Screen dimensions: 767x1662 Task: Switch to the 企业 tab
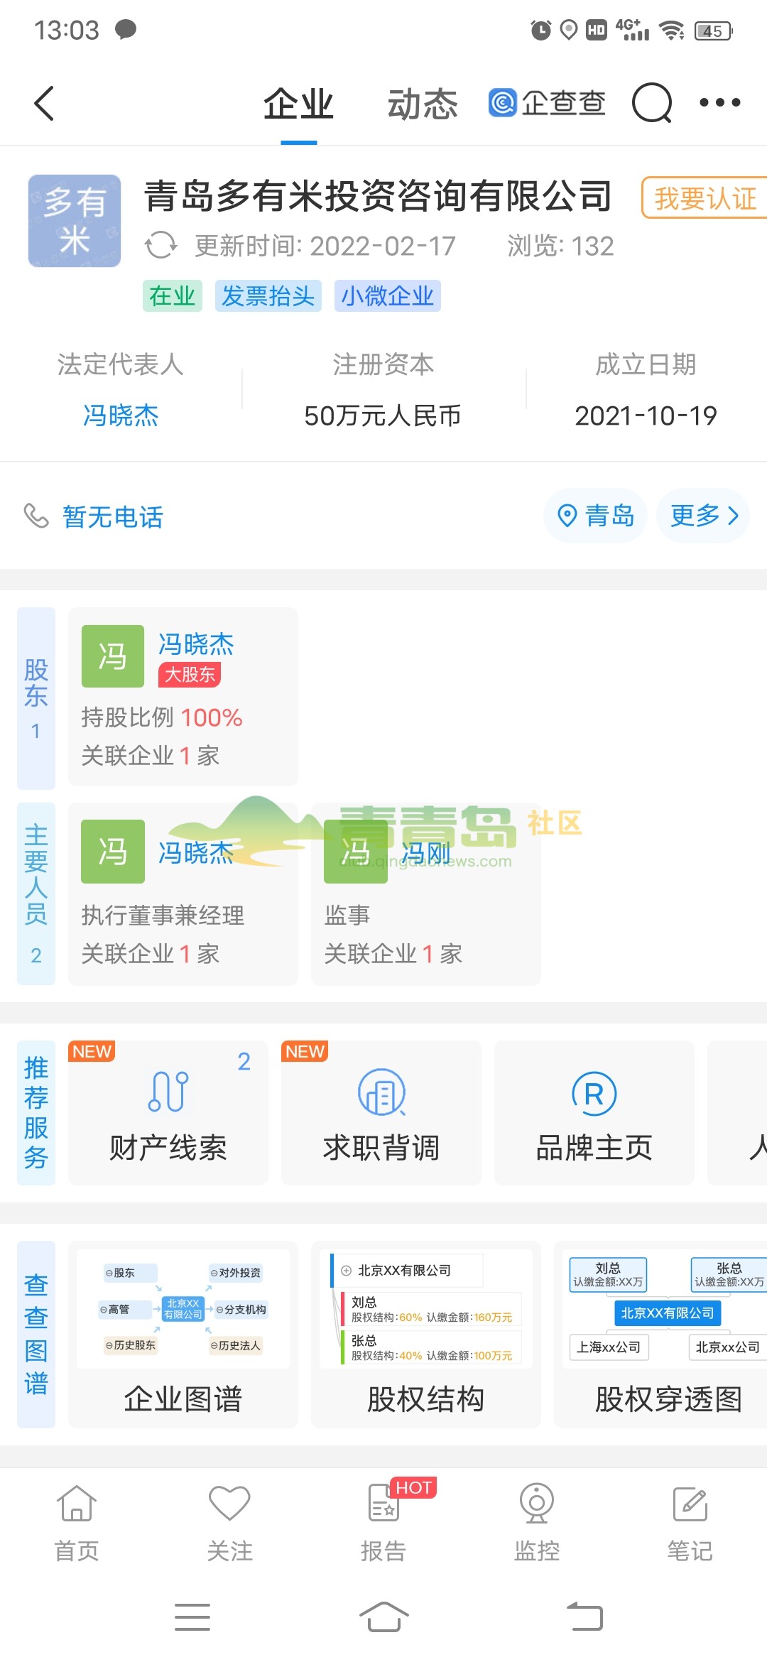(298, 104)
